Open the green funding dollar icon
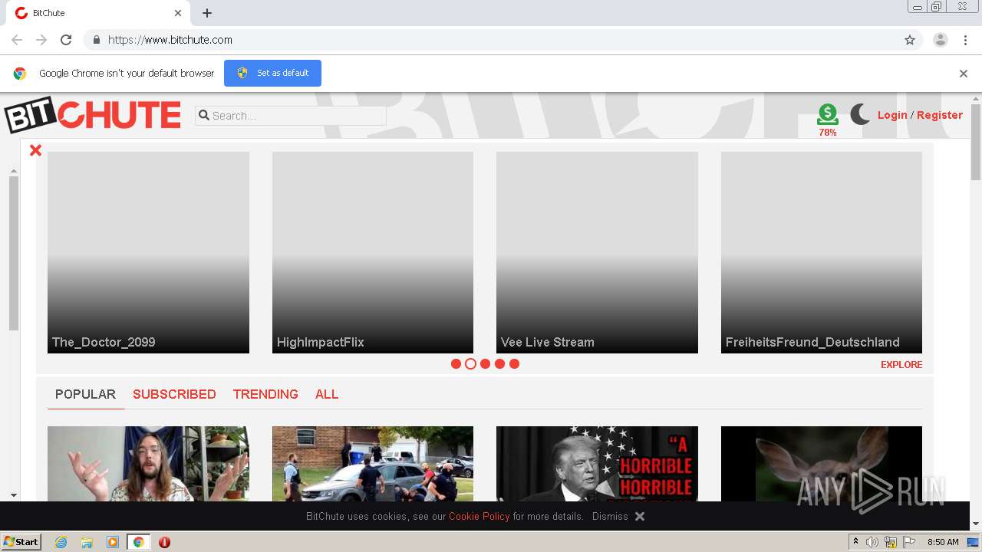982x552 pixels. click(x=828, y=114)
